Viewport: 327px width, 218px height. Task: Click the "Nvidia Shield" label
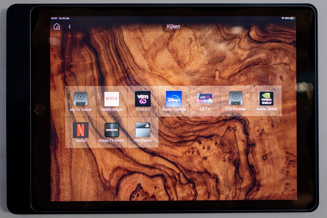(x=267, y=109)
